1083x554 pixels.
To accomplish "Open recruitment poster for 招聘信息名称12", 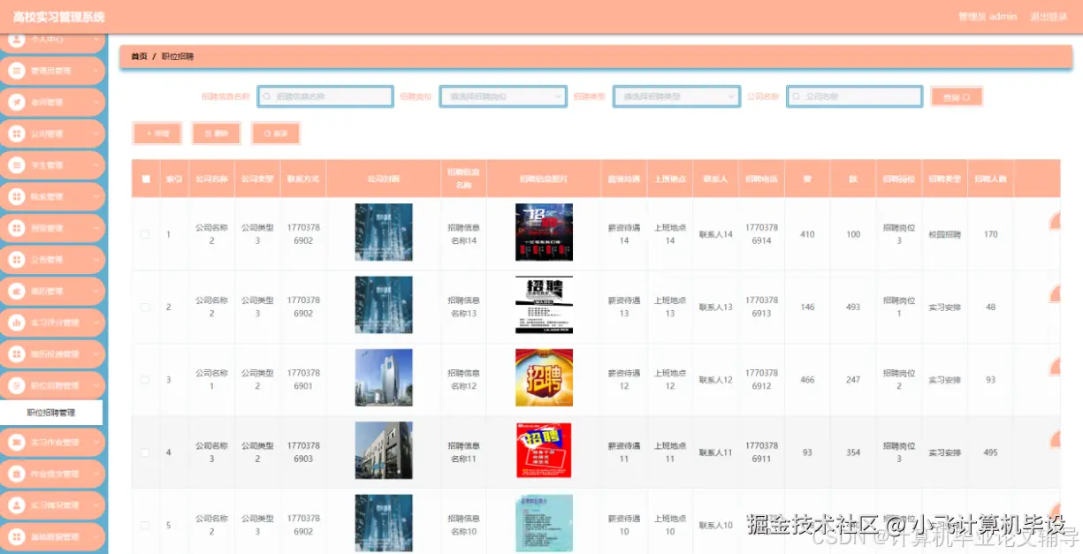I will [544, 378].
